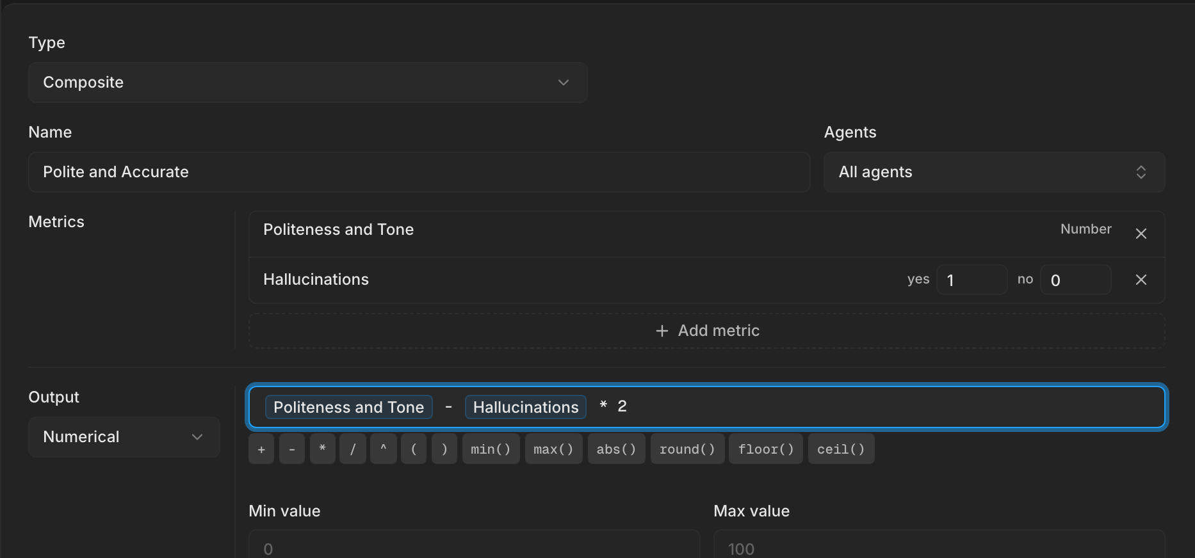
Task: Open the Output type dropdown showing Numerical
Action: [124, 437]
